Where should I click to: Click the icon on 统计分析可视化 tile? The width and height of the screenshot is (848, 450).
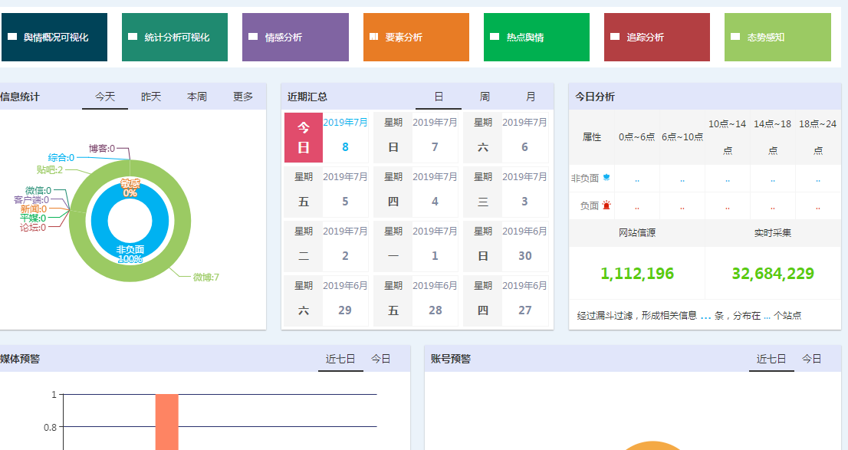tap(133, 37)
